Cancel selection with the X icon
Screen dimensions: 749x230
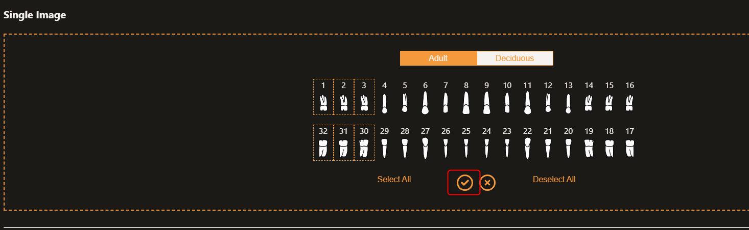(487, 182)
